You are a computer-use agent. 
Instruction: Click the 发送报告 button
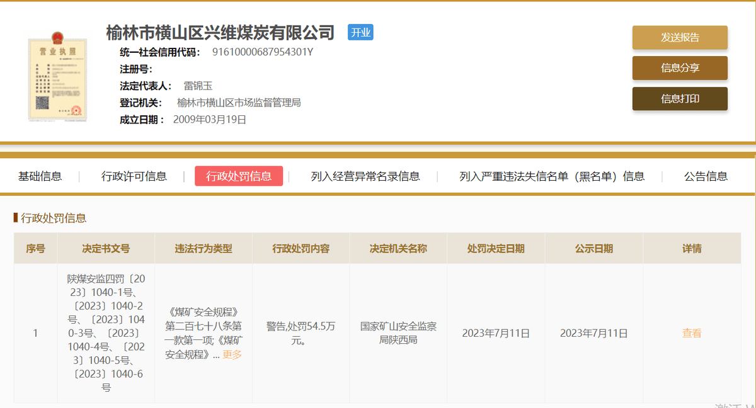680,37
